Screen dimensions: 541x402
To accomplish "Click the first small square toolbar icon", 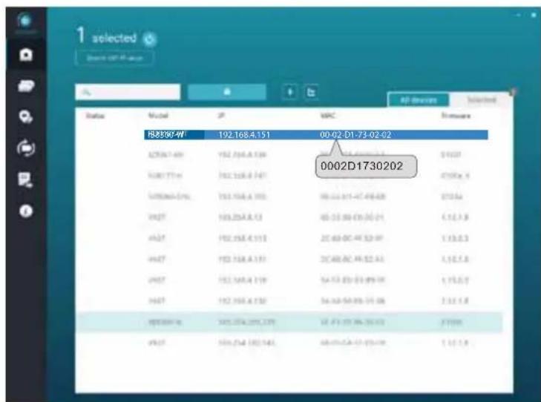I will (290, 92).
